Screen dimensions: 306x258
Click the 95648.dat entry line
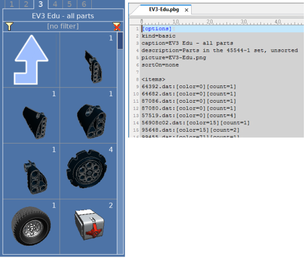pyautogui.click(x=191, y=130)
